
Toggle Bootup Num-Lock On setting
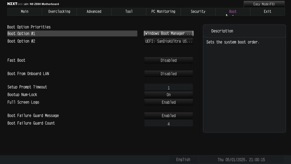pyautogui.click(x=169, y=94)
